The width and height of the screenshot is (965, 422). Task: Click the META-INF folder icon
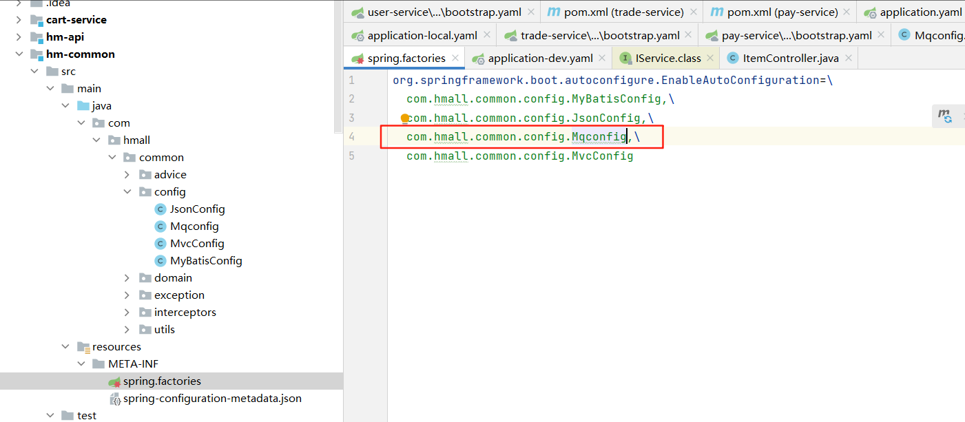(x=99, y=364)
